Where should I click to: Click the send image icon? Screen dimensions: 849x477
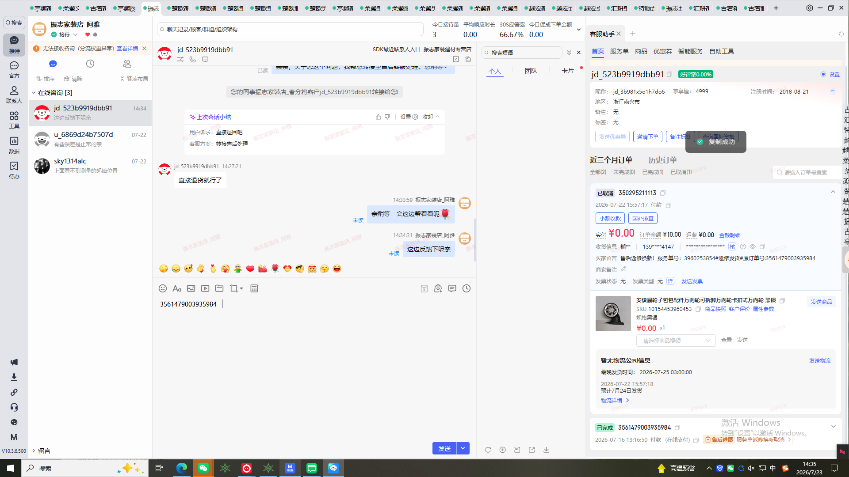(191, 288)
